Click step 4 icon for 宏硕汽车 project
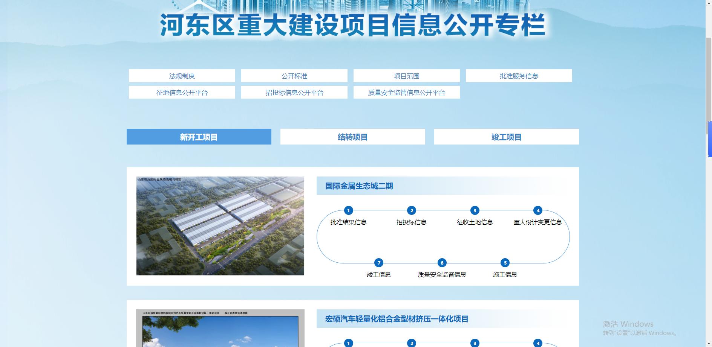 538,343
